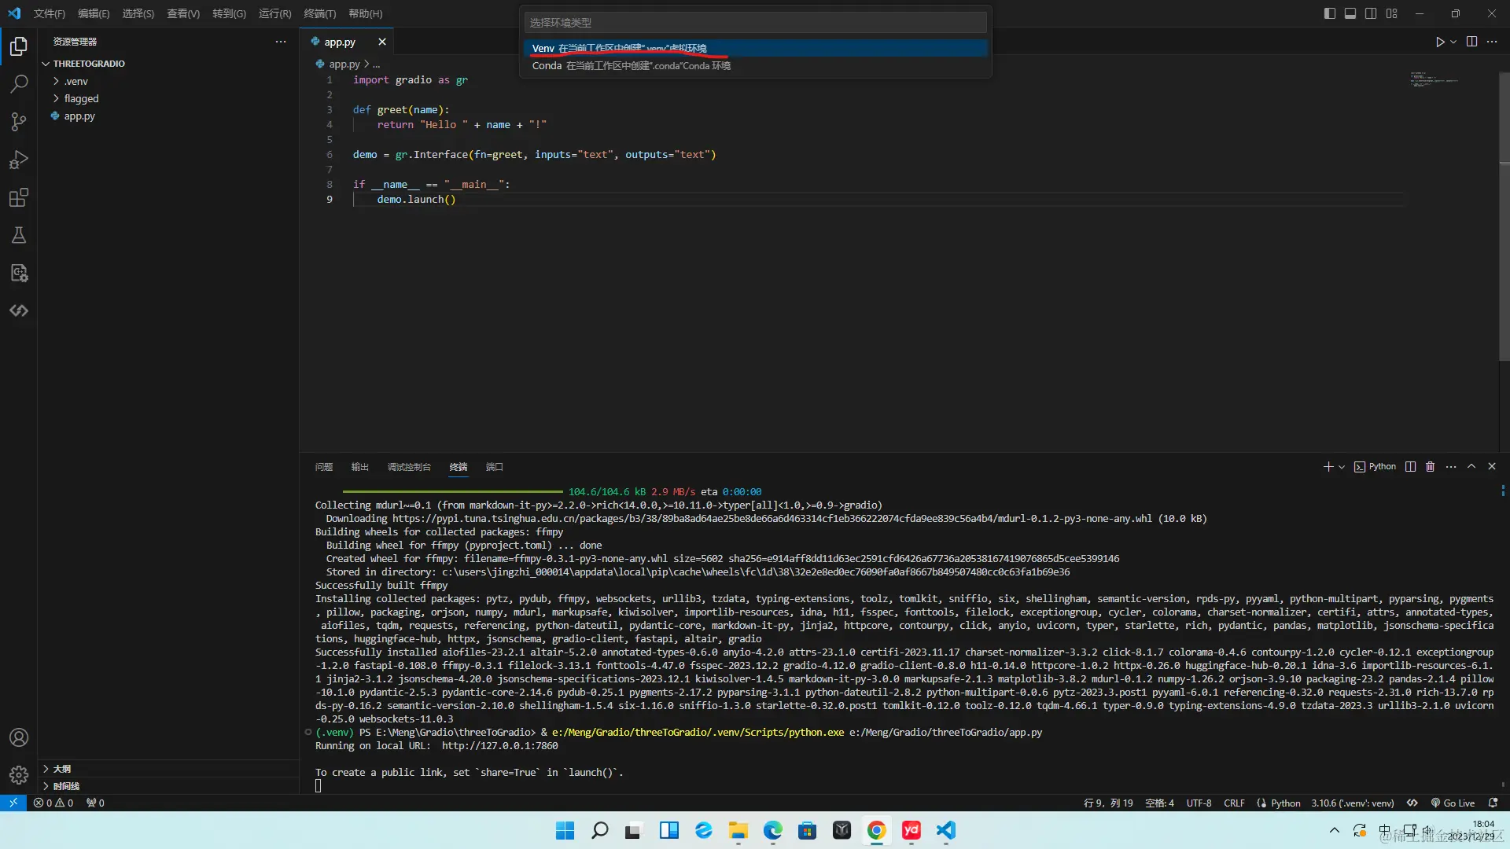
Task: Toggle bottom panel layout button
Action: point(1350,13)
